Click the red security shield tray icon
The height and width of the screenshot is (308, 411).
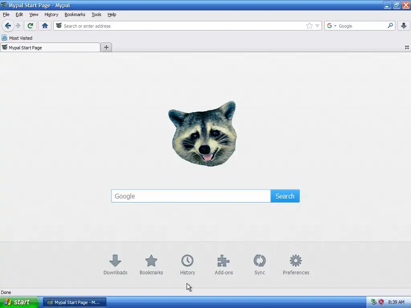[381, 302]
